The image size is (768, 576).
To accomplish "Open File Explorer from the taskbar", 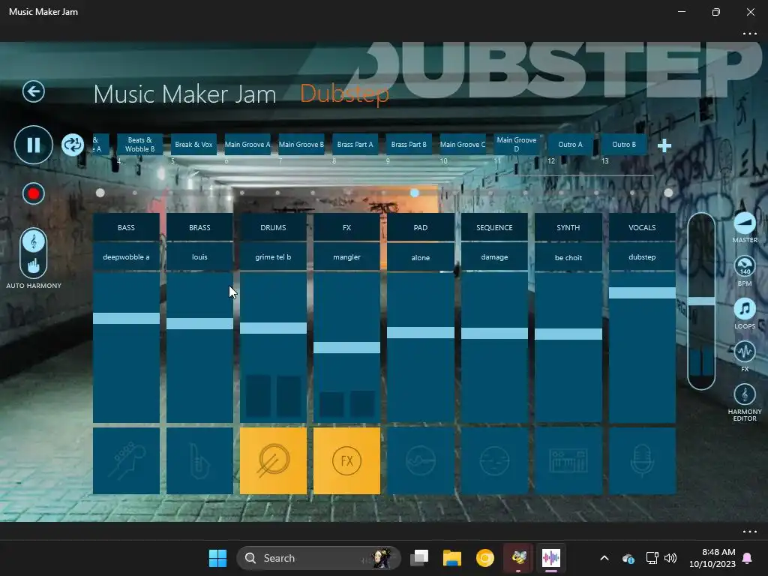I will pyautogui.click(x=452, y=558).
